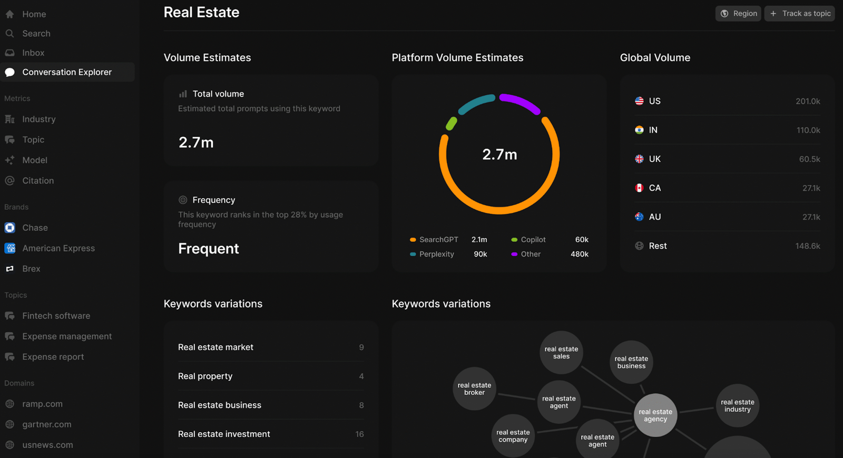Image resolution: width=843 pixels, height=458 pixels.
Task: Click the UK flag icon
Action: (639, 159)
